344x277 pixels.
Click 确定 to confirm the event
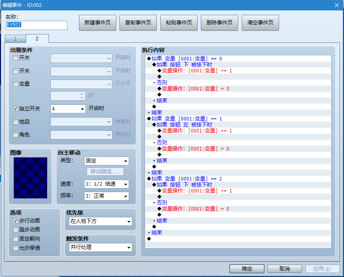point(247,269)
